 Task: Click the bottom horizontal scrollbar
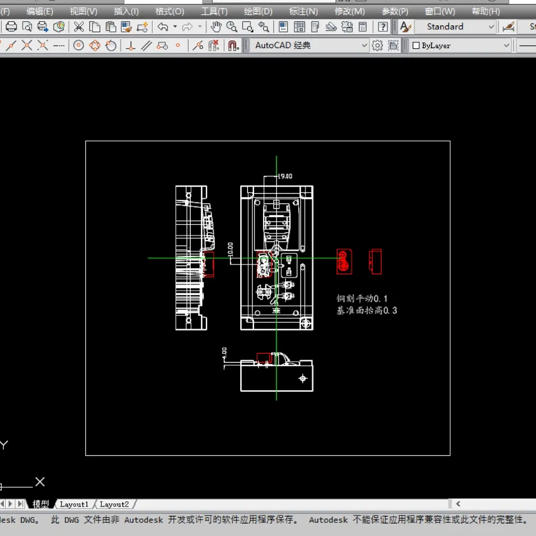(x=493, y=504)
